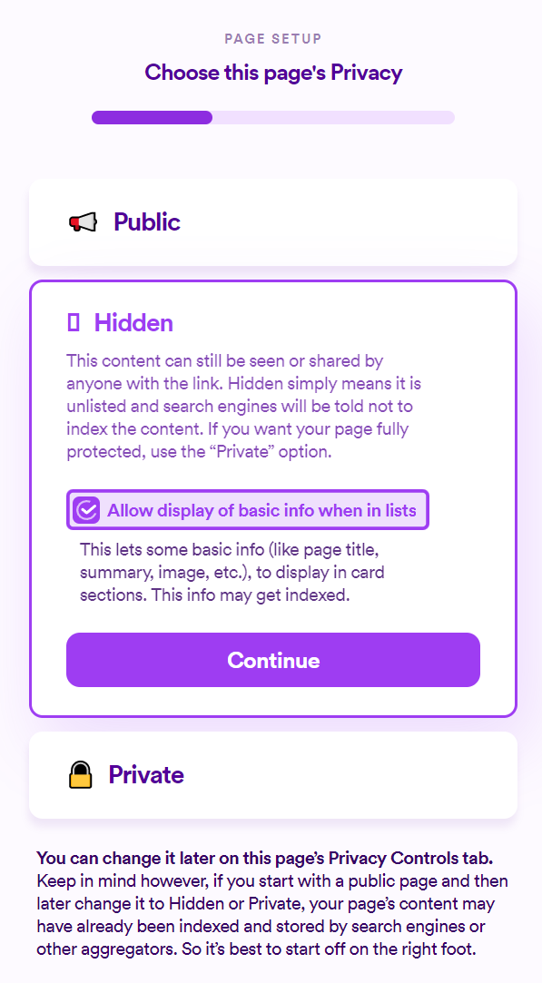542x983 pixels.
Task: Click the checkmark icon in the checkbox
Action: [85, 509]
